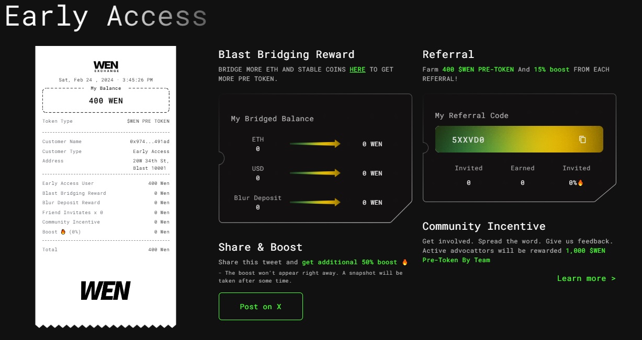The height and width of the screenshot is (340, 642).
Task: Click the large WEN logo at receipt bottom
Action: [x=106, y=291]
